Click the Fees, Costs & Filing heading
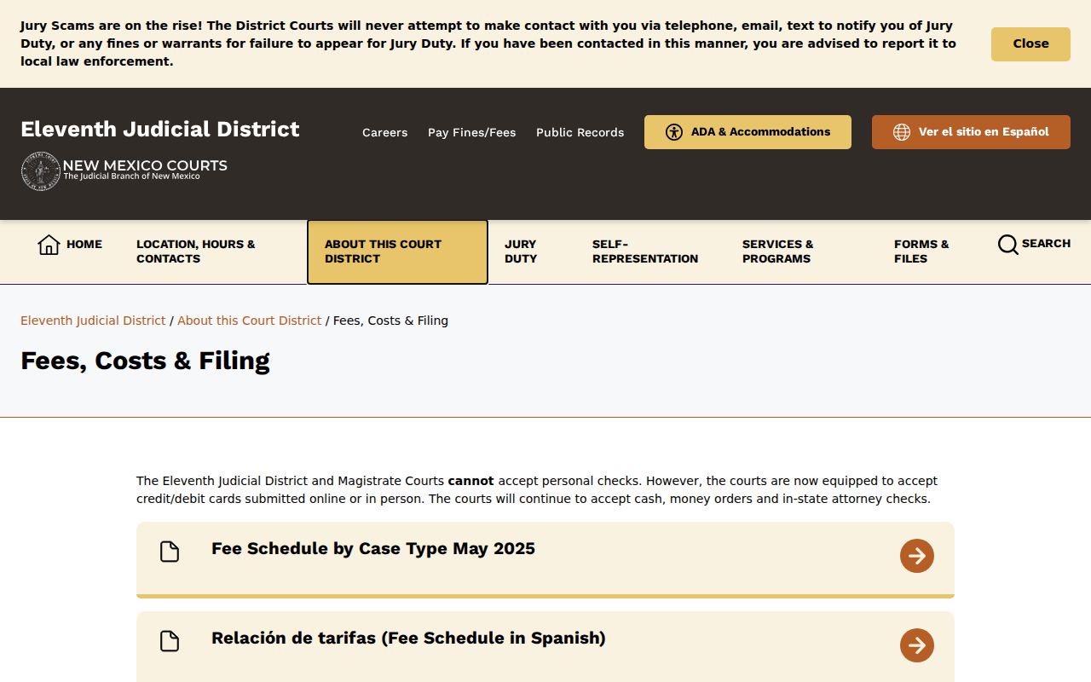This screenshot has width=1091, height=682. pyautogui.click(x=145, y=361)
